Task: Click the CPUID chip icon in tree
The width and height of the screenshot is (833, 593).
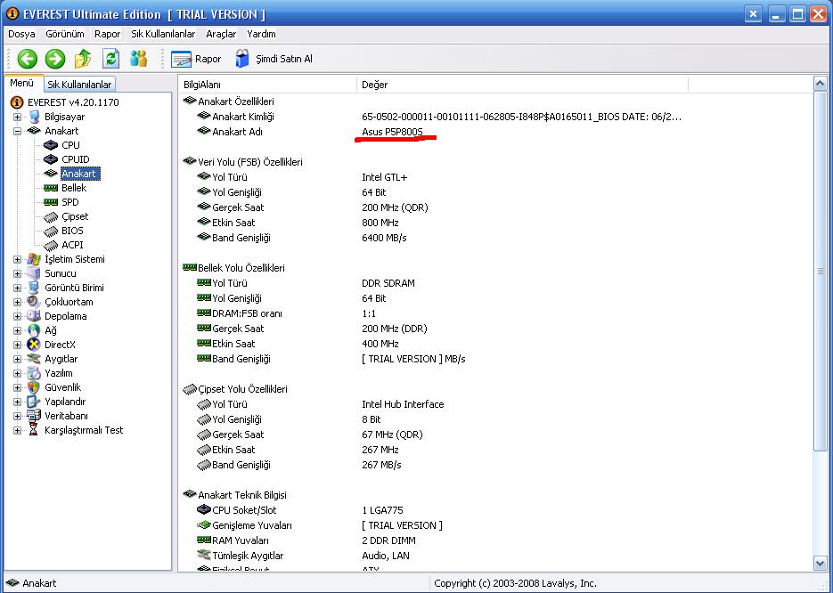Action: coord(51,159)
